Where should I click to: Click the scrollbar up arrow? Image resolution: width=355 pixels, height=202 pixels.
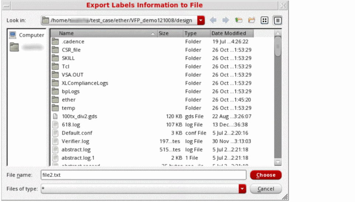click(278, 33)
